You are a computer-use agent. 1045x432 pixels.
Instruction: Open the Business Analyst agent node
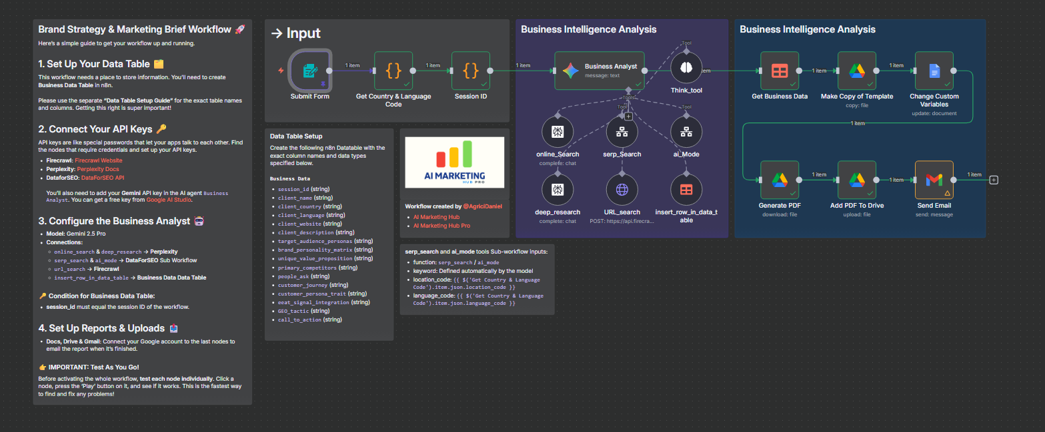[599, 71]
